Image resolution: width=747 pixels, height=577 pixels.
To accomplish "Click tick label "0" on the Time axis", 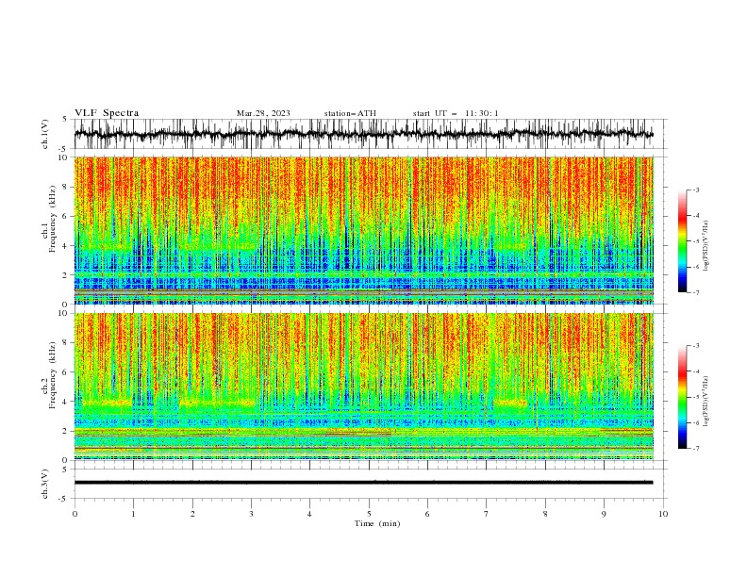I will 75,514.
